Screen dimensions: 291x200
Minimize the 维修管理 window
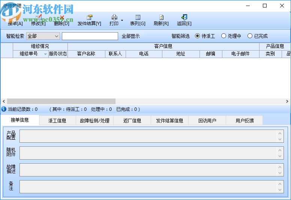248,6
